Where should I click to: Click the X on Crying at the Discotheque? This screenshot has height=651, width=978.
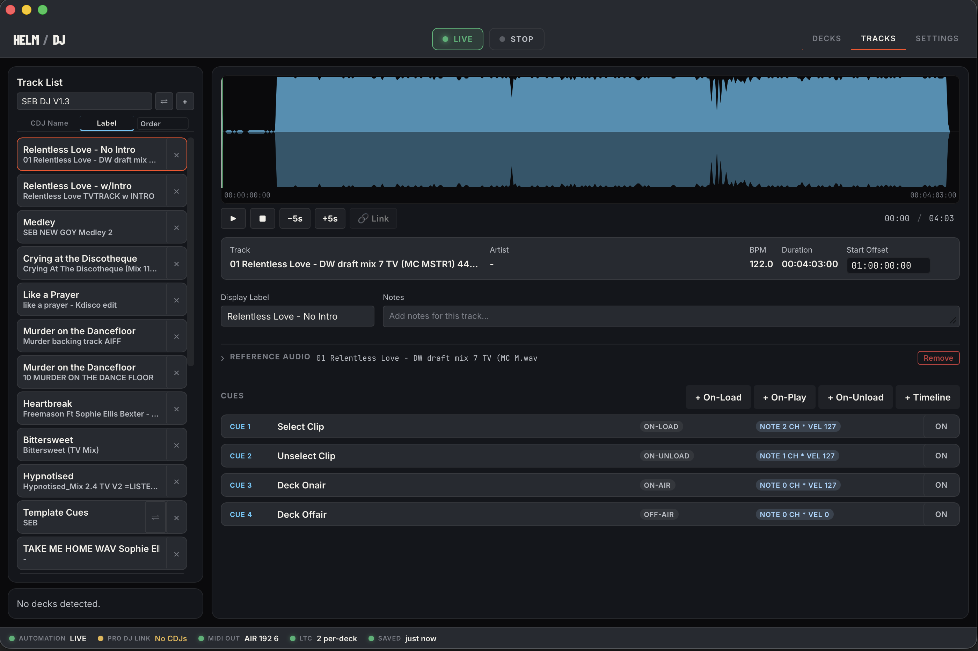[x=176, y=264]
